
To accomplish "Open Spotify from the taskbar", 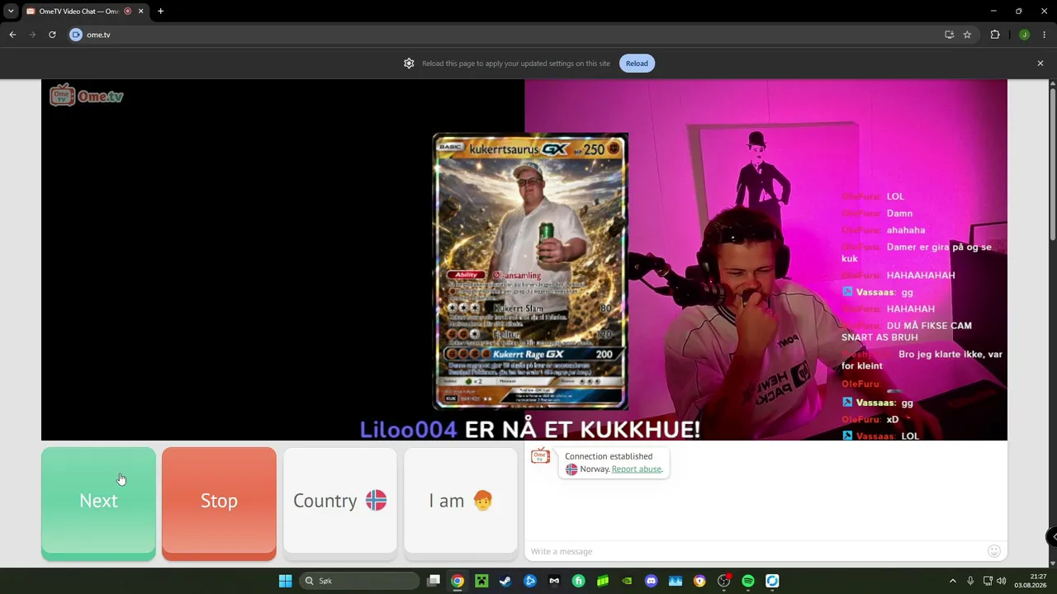I will tap(748, 581).
